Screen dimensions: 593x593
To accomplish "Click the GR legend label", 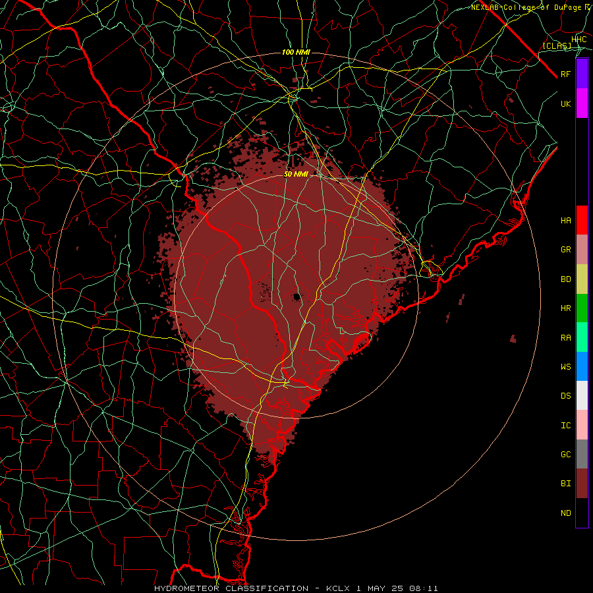I will point(566,250).
